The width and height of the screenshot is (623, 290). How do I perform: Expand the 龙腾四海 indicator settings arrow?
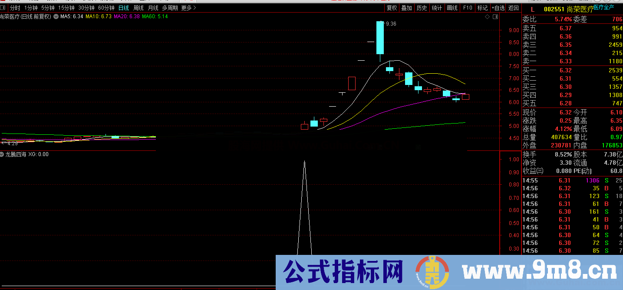(x=2, y=154)
